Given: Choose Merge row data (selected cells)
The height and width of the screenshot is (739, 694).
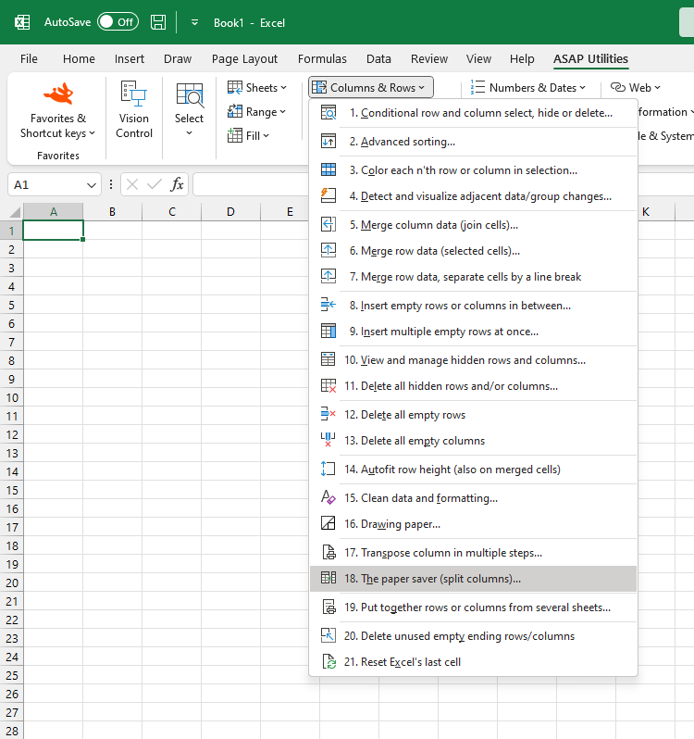Looking at the screenshot, I should [473, 251].
